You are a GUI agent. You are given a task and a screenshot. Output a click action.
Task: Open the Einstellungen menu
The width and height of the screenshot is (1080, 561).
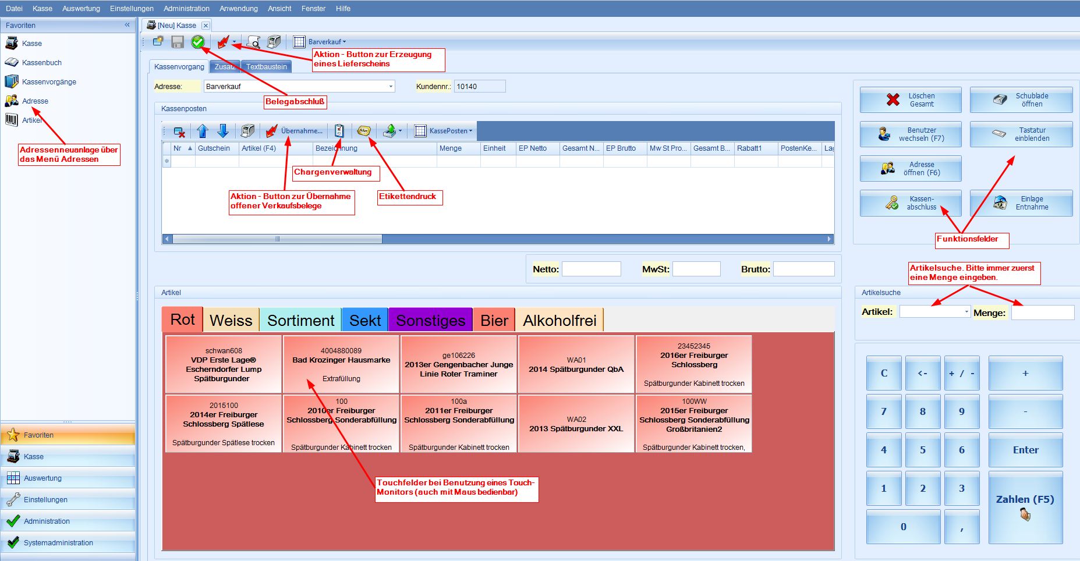[x=132, y=8]
